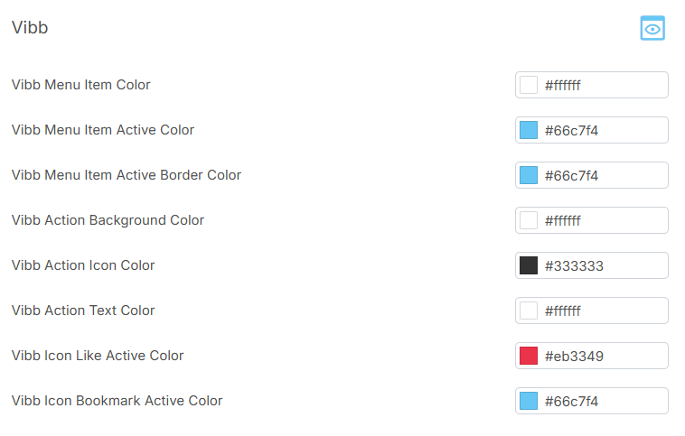Click Vibb Menu Item Active Color swatch

[x=529, y=130]
